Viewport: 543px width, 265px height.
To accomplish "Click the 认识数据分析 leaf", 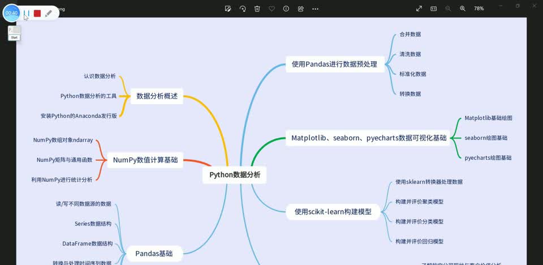I will click(x=100, y=76).
